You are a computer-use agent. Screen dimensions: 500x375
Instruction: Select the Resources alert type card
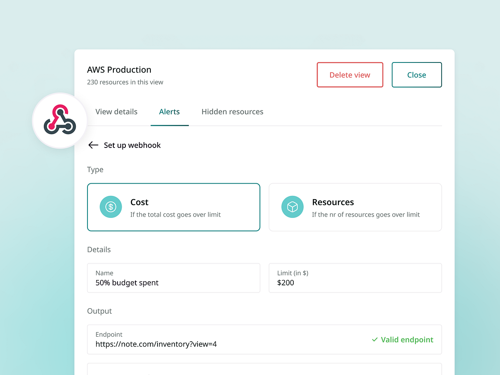pos(355,207)
